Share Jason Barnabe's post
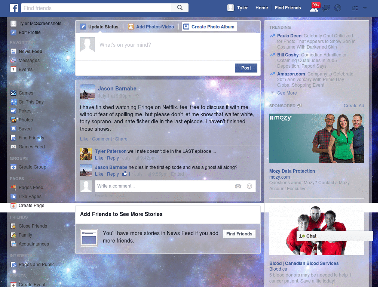Viewport: 383px width, 287px height. [121, 139]
